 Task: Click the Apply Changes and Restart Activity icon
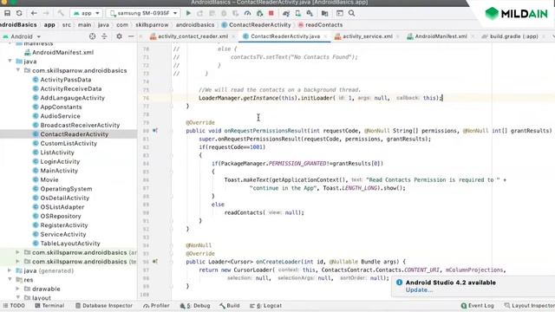coord(200,13)
